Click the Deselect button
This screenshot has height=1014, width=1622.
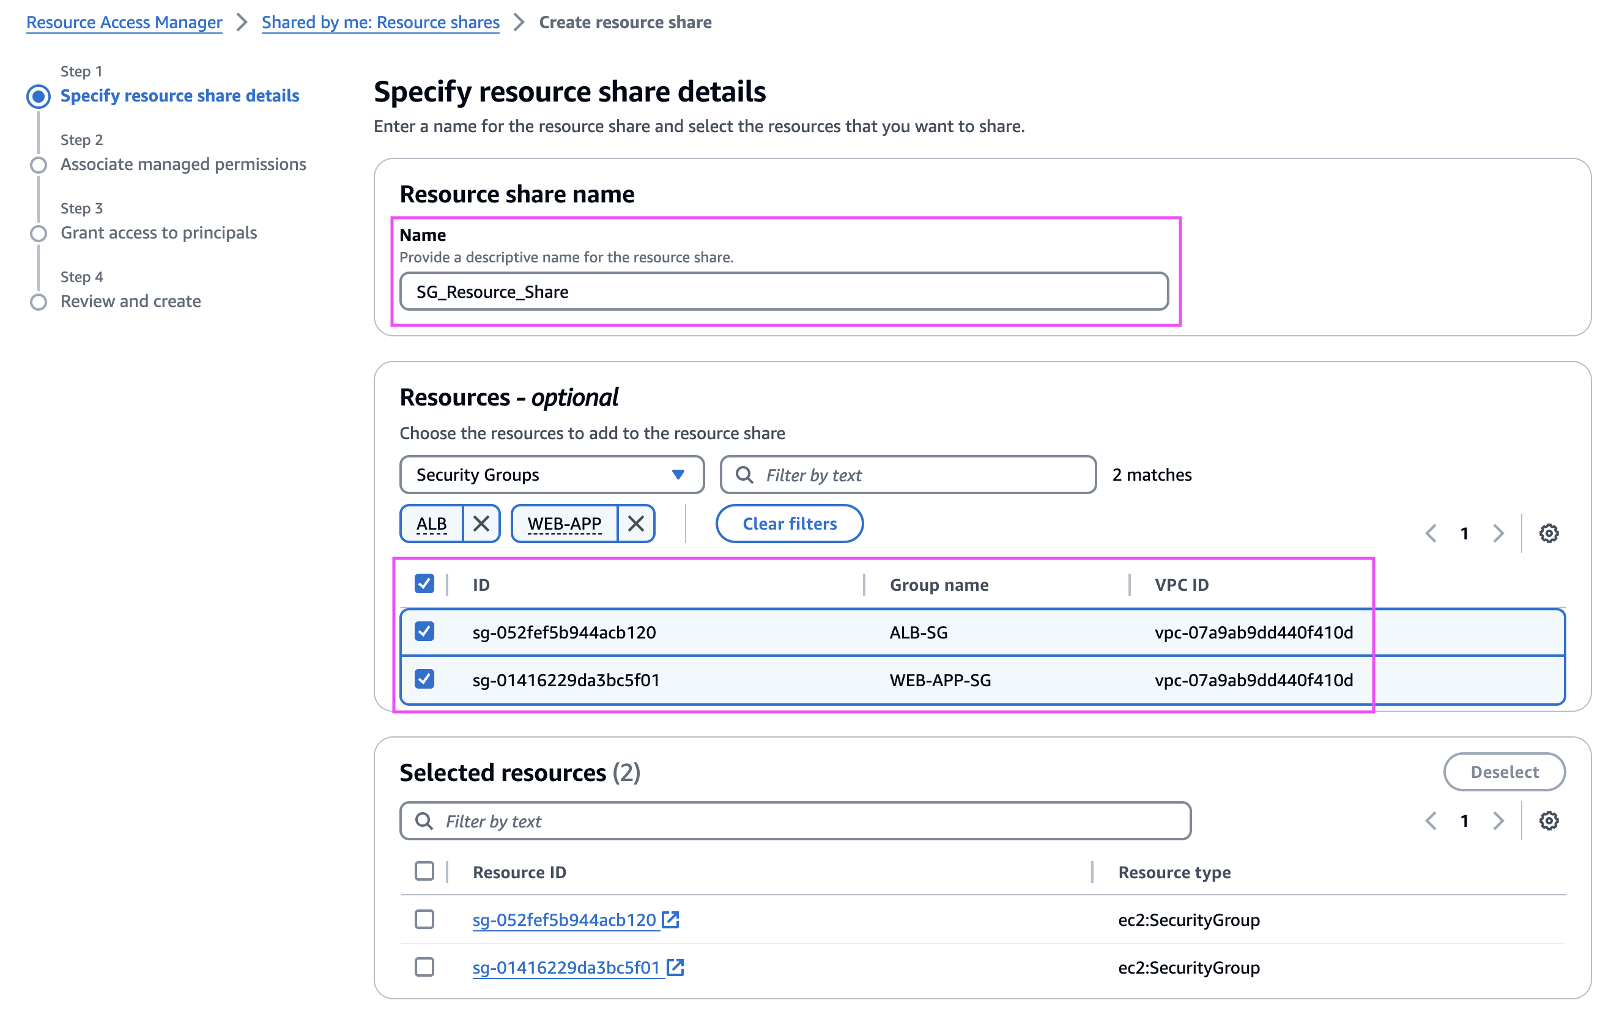pyautogui.click(x=1503, y=772)
